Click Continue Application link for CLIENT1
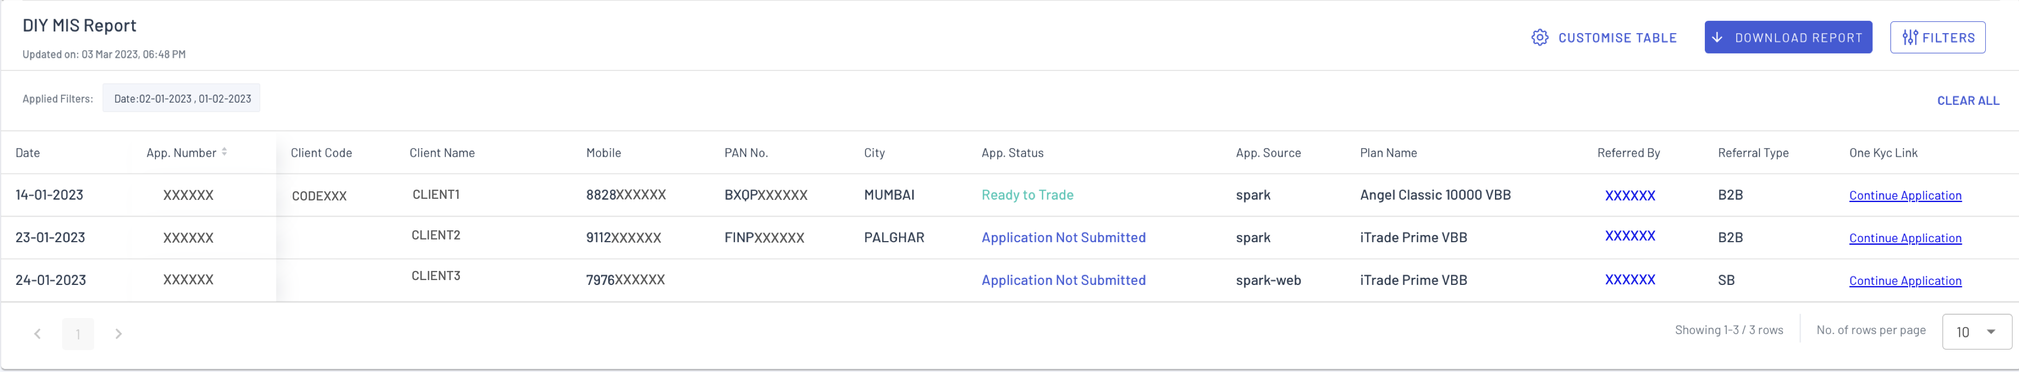The width and height of the screenshot is (2019, 372). [x=1904, y=195]
